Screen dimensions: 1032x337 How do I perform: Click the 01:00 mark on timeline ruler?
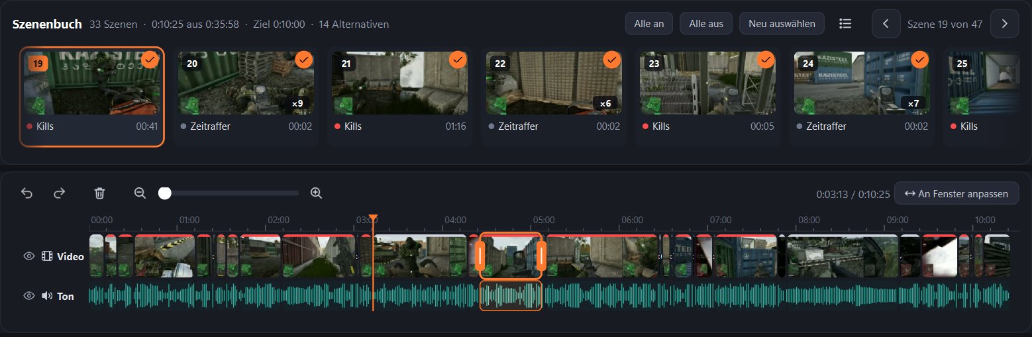click(189, 220)
